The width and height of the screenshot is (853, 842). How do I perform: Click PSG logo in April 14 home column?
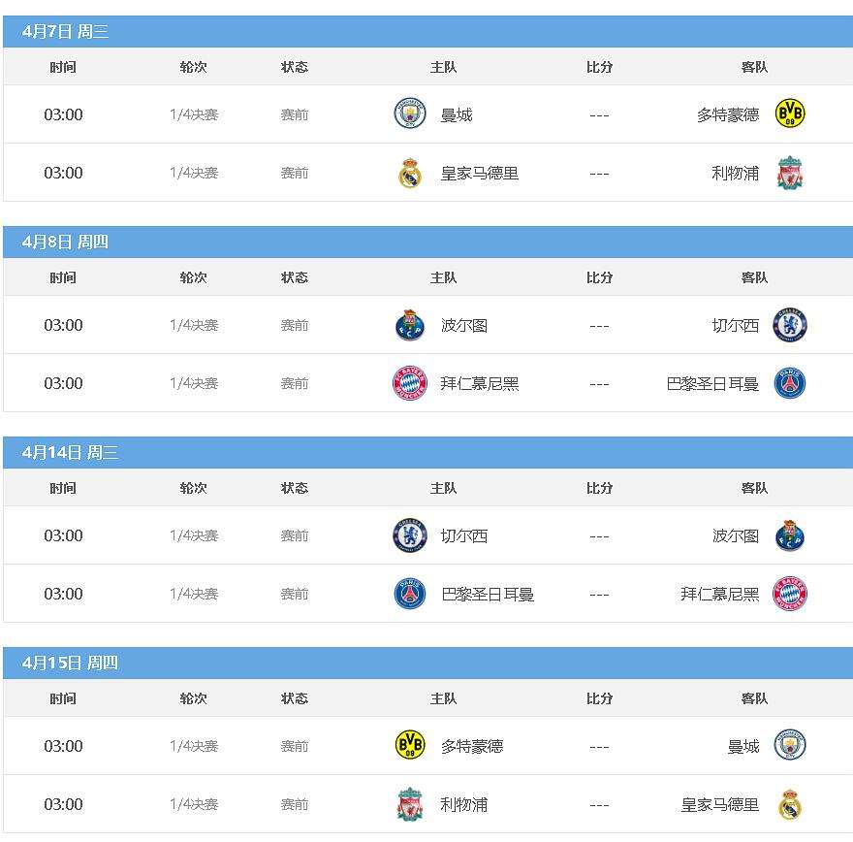(410, 594)
